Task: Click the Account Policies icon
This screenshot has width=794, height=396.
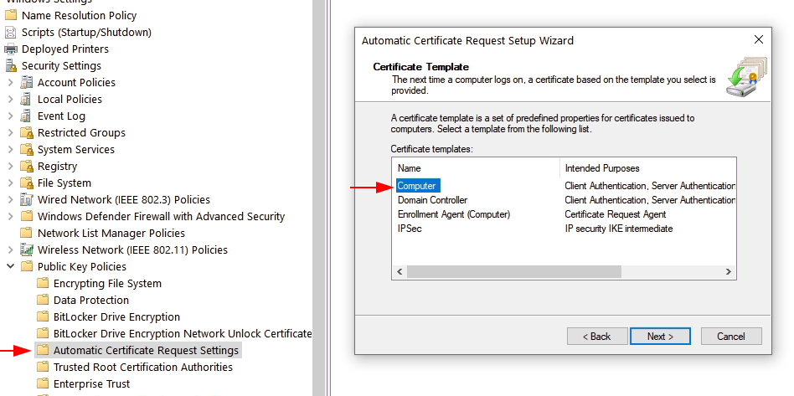Action: pyautogui.click(x=26, y=83)
